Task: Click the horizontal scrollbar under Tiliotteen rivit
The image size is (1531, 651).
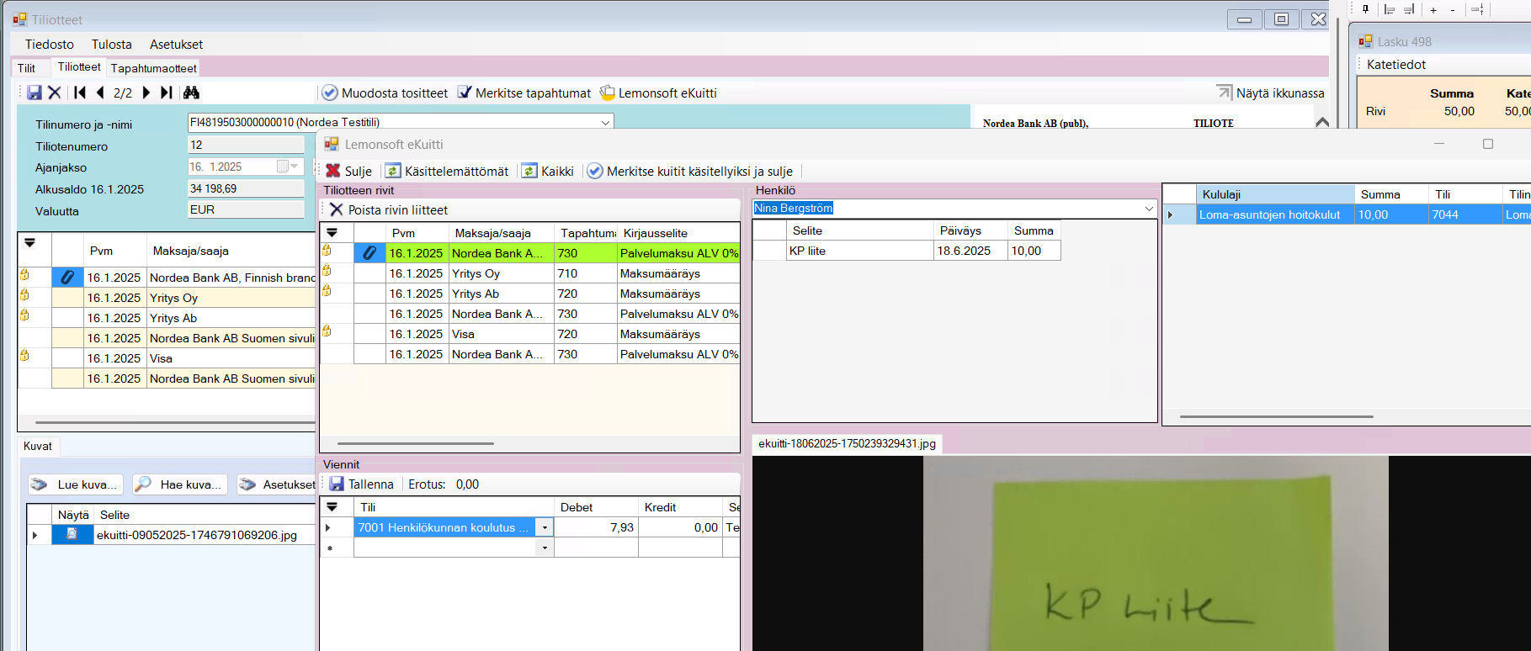Action: coord(416,443)
